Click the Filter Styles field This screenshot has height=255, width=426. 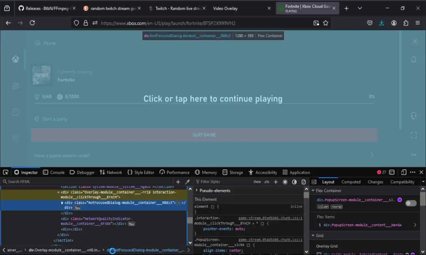pyautogui.click(x=223, y=182)
